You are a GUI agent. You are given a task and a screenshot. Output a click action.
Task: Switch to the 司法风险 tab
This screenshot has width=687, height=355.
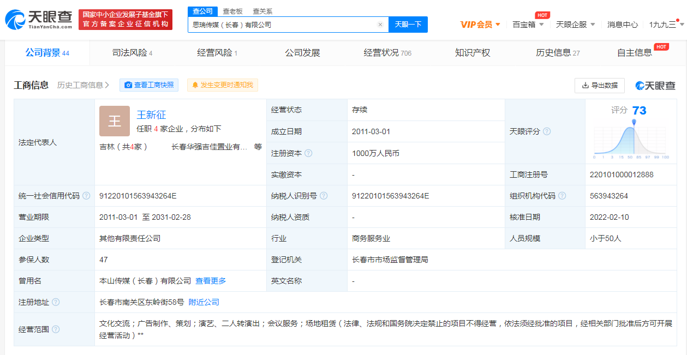coord(132,53)
